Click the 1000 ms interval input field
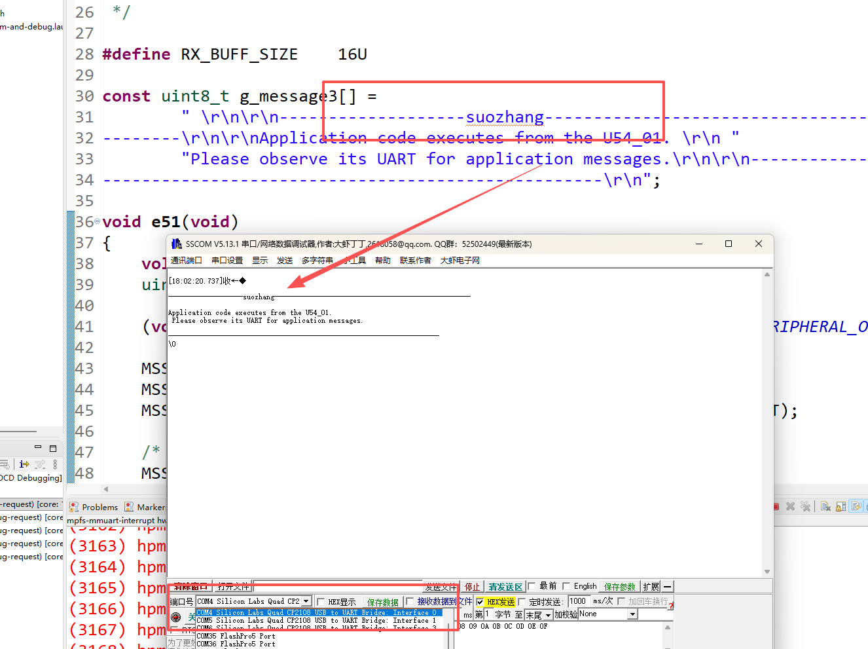Image resolution: width=868 pixels, height=649 pixels. point(579,601)
